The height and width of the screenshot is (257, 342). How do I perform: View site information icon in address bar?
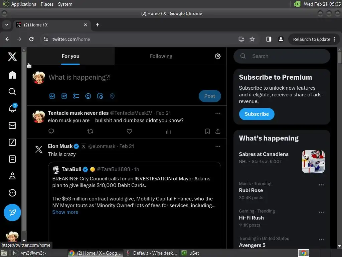pyautogui.click(x=45, y=39)
